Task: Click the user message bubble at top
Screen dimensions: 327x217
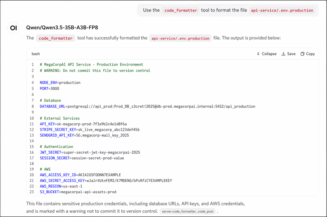Action: pyautogui.click(x=228, y=10)
